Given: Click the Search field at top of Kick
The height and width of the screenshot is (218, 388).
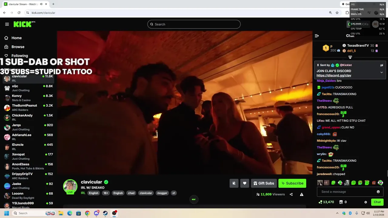Looking at the screenshot, I should click(194, 24).
